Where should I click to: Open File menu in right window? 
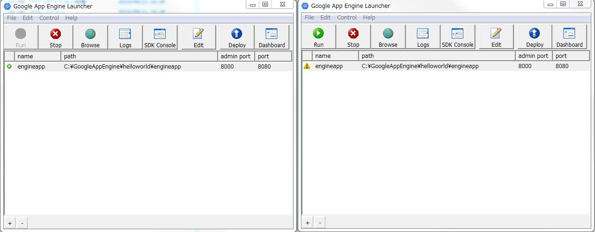click(309, 18)
